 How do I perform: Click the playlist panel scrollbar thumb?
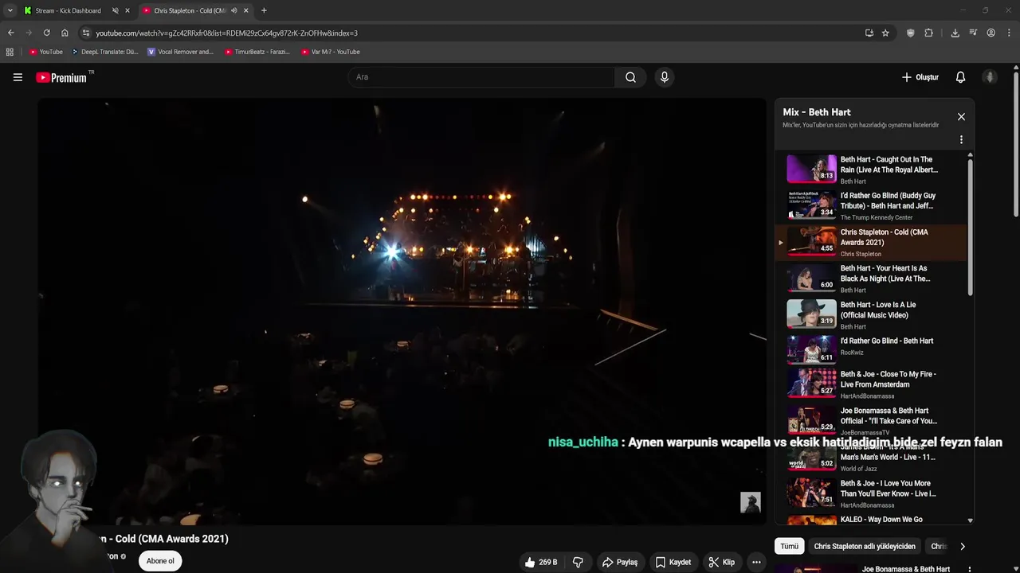(x=970, y=227)
